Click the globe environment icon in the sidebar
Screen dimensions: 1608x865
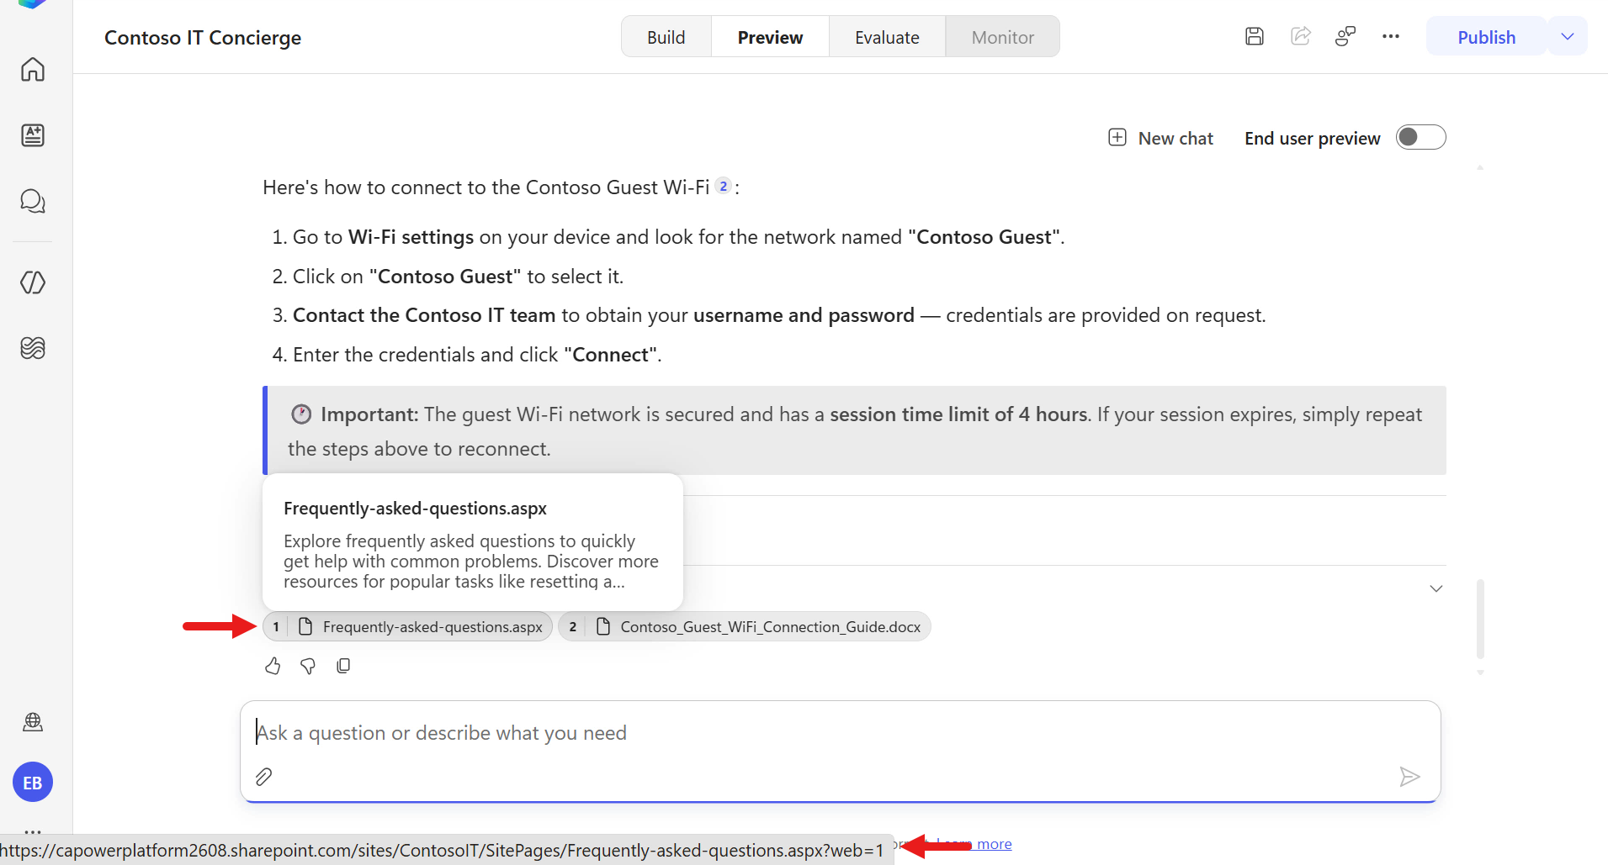33,722
